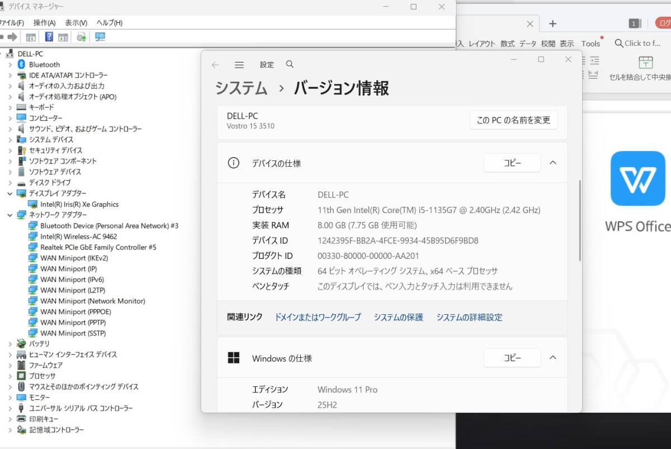
Task: Click the Help icon in Device Manager toolbar
Action: click(x=49, y=37)
